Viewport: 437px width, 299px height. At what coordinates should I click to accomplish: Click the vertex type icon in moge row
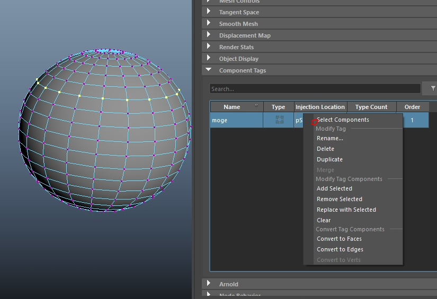(x=279, y=120)
